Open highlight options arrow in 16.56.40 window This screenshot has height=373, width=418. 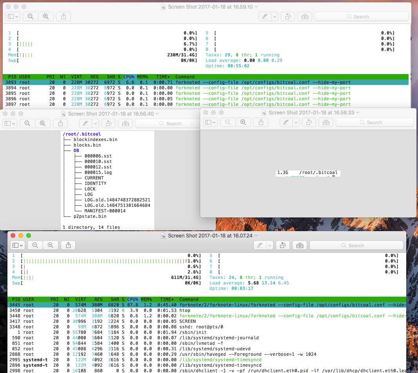coord(96,123)
